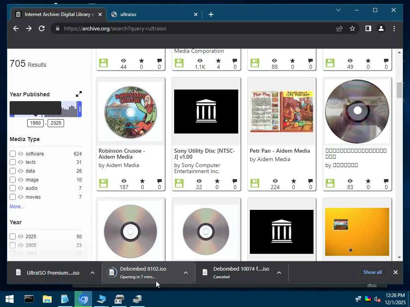Click the software icon on Sony Utility Disc card

(179, 183)
